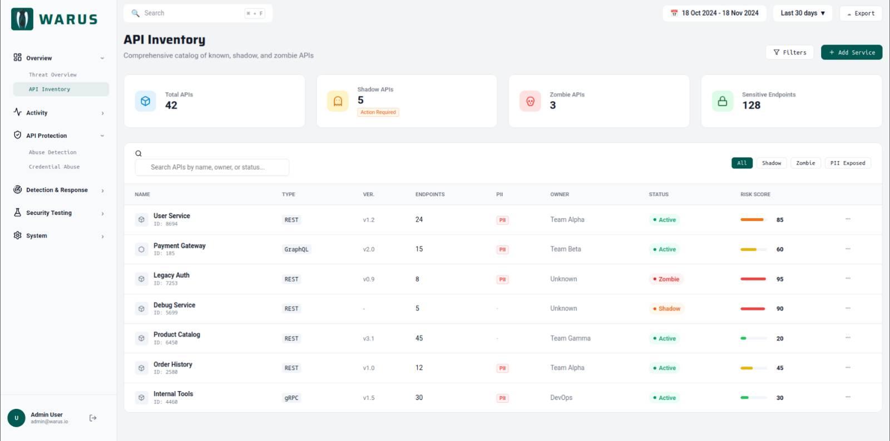Focus the top Search field
The width and height of the screenshot is (890, 441).
pos(198,13)
